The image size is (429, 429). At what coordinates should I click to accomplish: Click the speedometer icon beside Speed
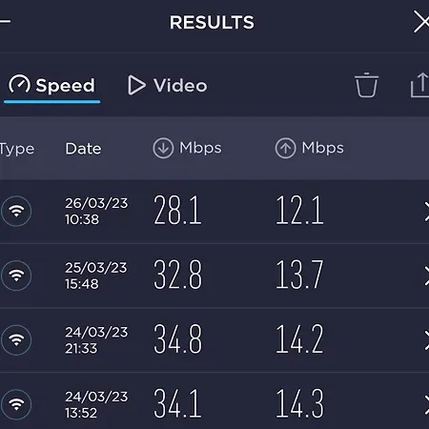tap(19, 85)
